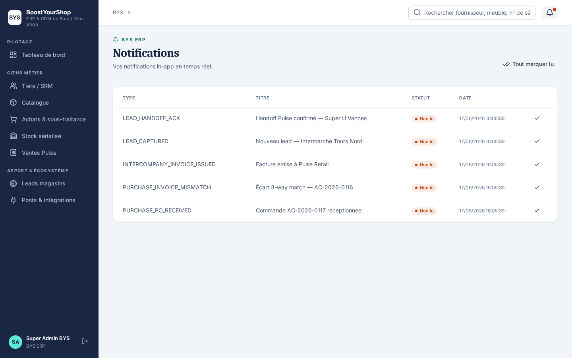Mark LEAD_HANDOFF_ACK notification as read
572x358 pixels.
coord(537,118)
